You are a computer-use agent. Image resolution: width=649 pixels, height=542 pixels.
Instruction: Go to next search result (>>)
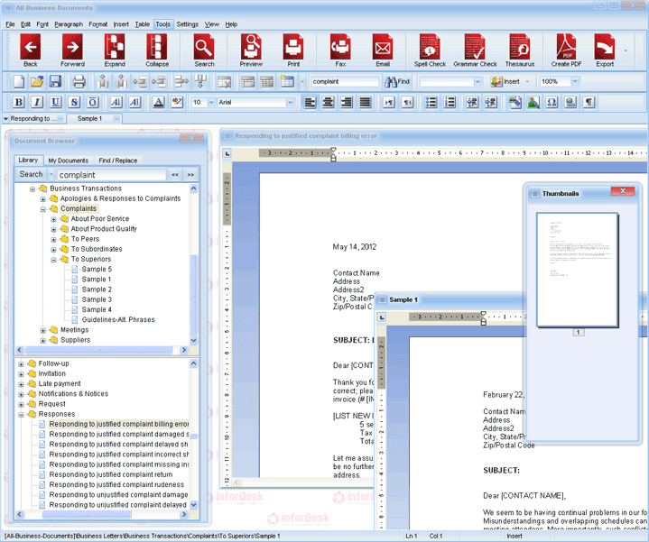click(x=190, y=174)
